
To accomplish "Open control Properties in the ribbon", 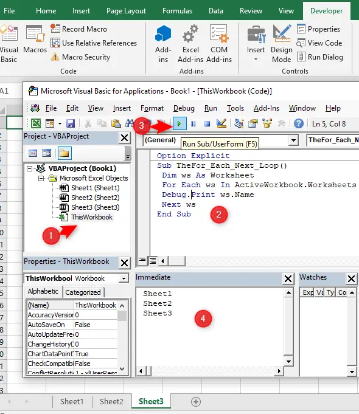I will pos(319,29).
